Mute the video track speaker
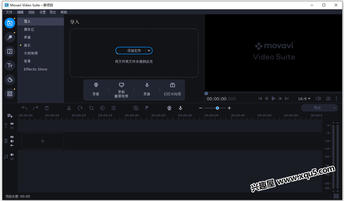Viewport: 344px width, 201px height. pos(12,141)
